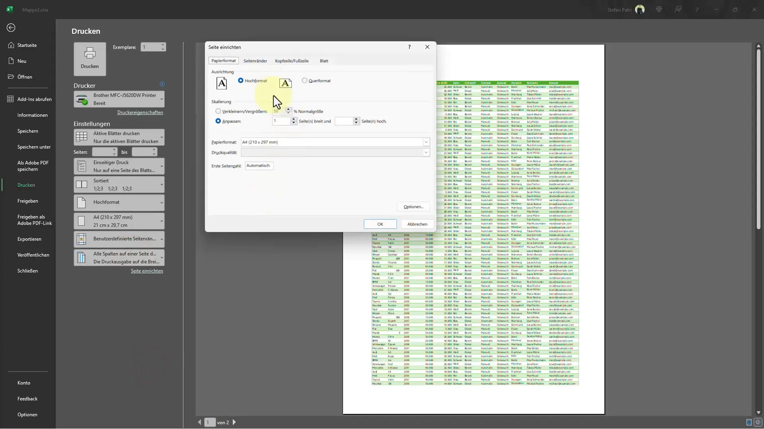Expand the Einseitiger Druck dropdown
Viewport: 764px width, 429px height.
(x=119, y=166)
